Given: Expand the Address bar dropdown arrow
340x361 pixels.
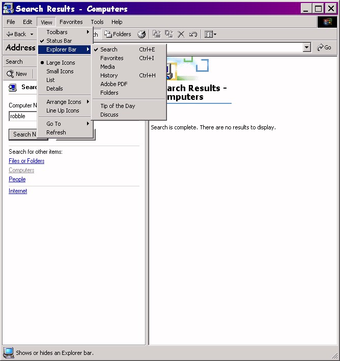Looking at the screenshot, I should pyautogui.click(x=306, y=47).
